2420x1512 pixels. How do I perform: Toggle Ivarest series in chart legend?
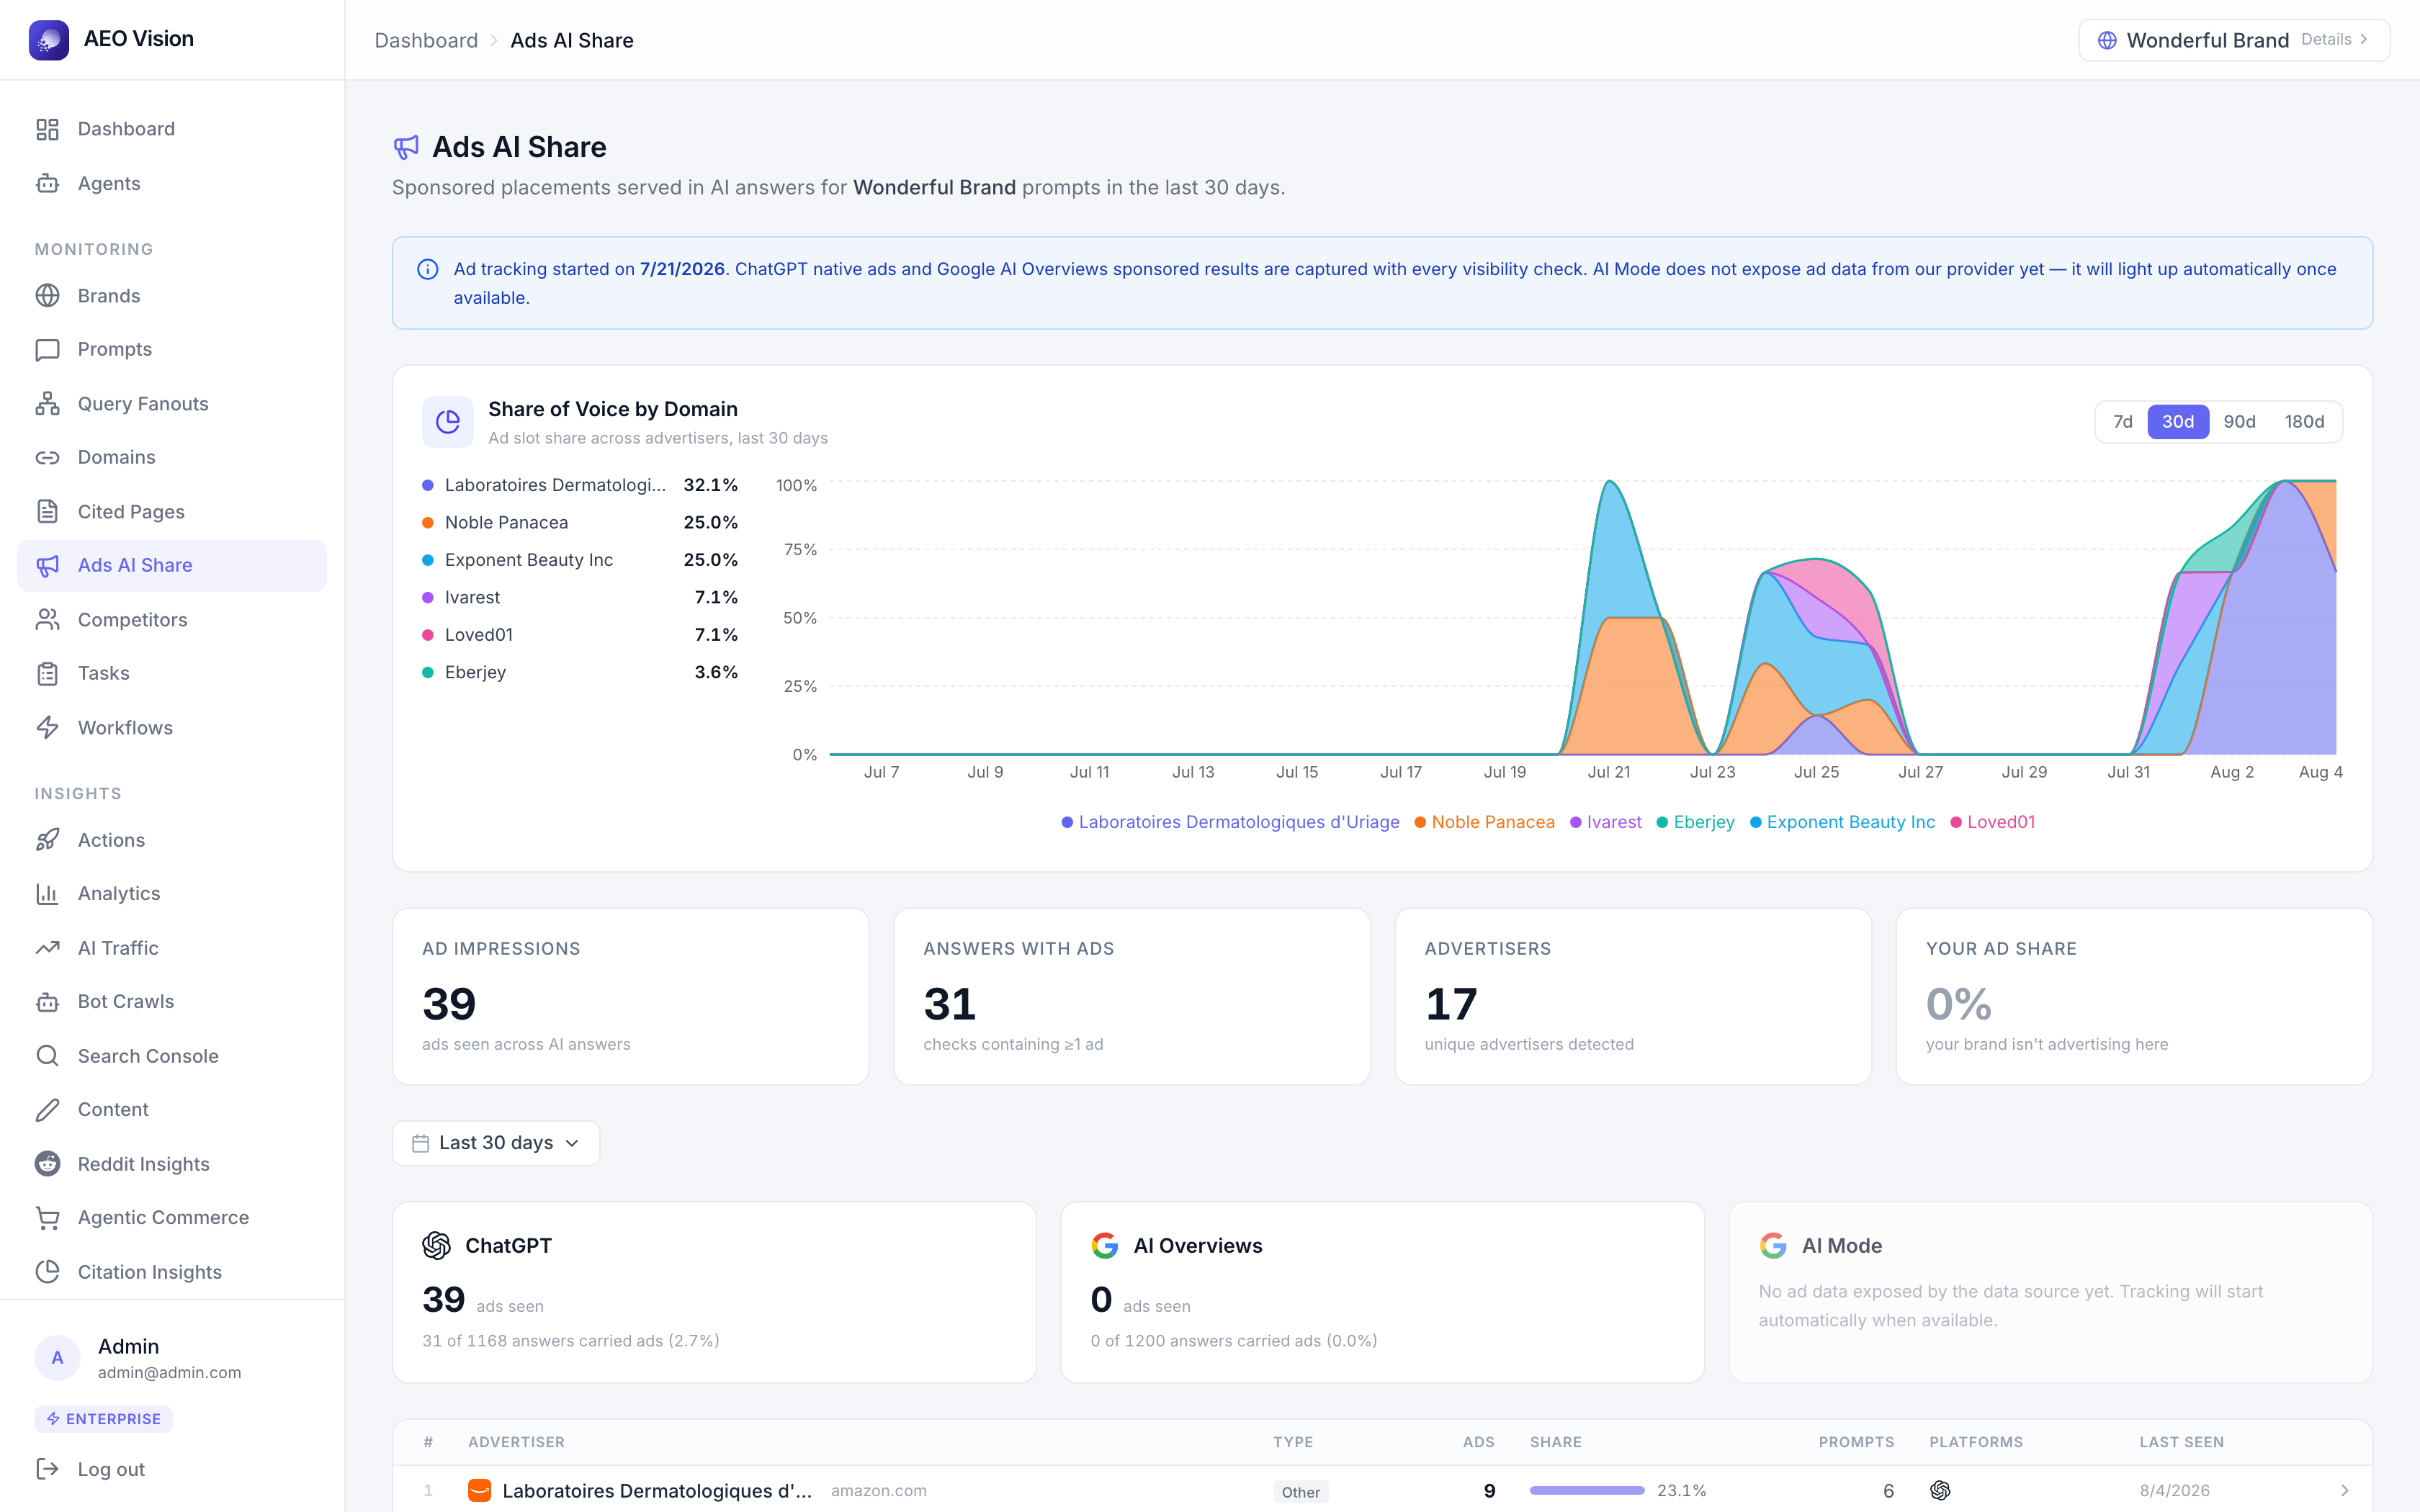tap(1605, 822)
